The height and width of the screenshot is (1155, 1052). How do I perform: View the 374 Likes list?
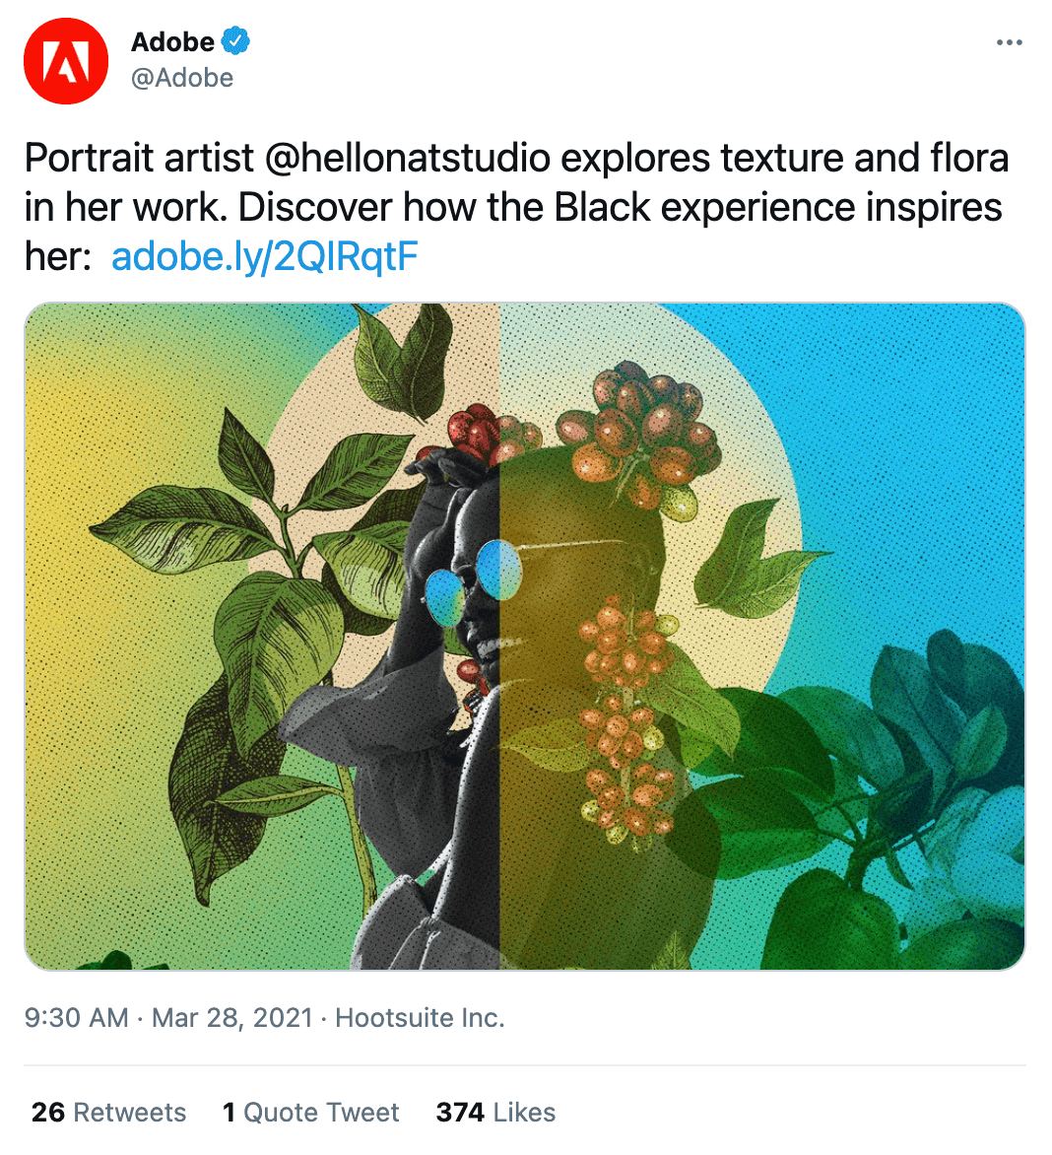[495, 1113]
